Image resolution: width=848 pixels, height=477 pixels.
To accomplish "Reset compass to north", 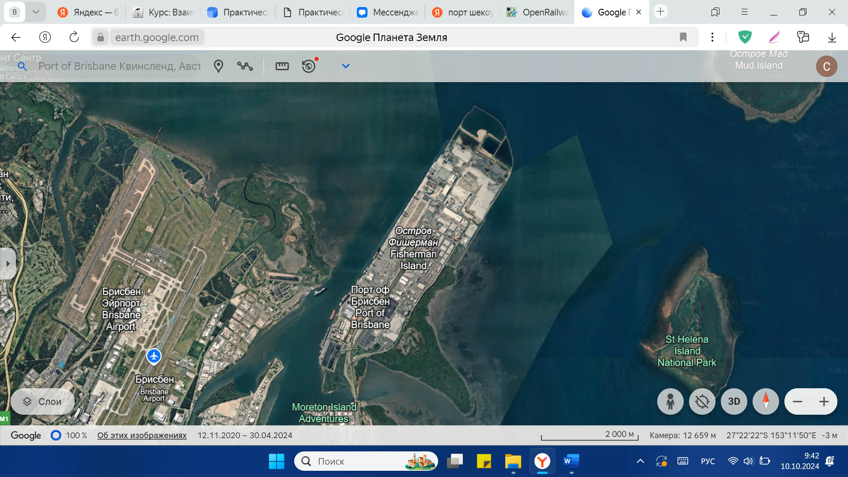I will (x=765, y=401).
